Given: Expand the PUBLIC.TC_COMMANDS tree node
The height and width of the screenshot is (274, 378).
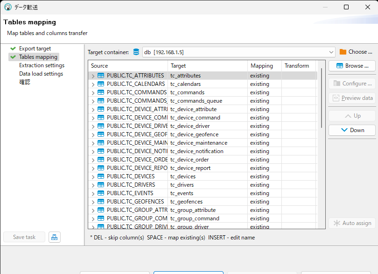Looking at the screenshot, I should click(93, 93).
